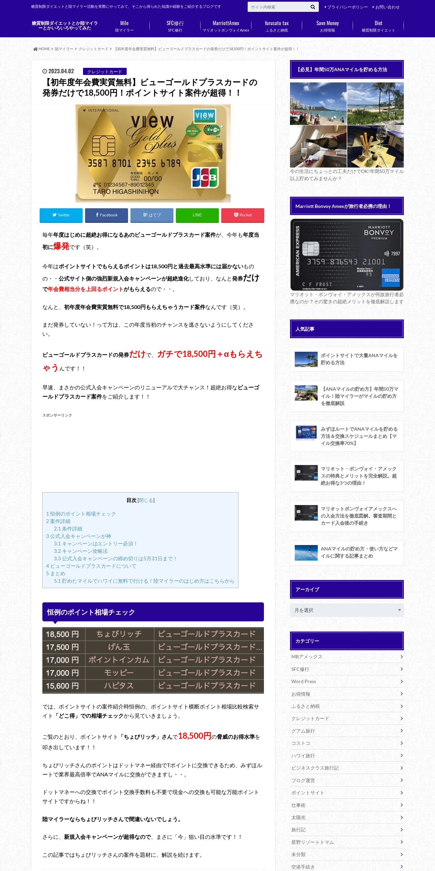Open the Hawaii beach photo collage
Image resolution: width=435 pixels, height=871 pixels.
coord(347,125)
